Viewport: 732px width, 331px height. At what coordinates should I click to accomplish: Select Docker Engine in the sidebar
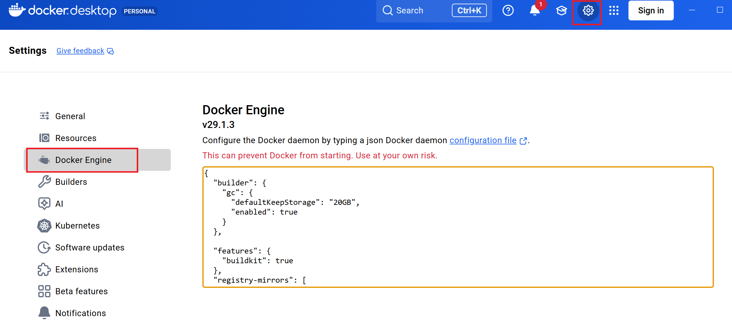click(83, 160)
